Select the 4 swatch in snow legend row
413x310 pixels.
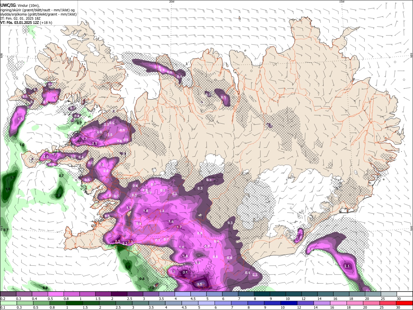click(x=183, y=294)
